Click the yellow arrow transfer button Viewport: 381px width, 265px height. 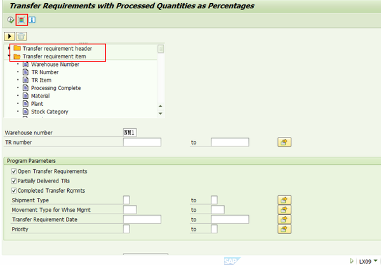(x=10, y=36)
